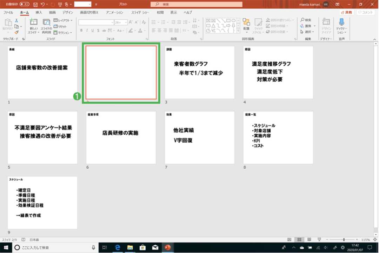
Task: Select slide 3 thumbnail 来客者数グラフ
Action: coord(200,72)
